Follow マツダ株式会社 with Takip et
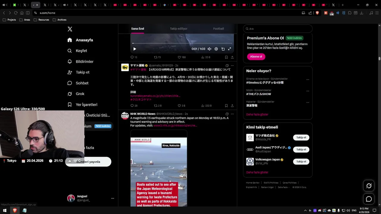The width and height of the screenshot is (381, 214). click(x=301, y=137)
